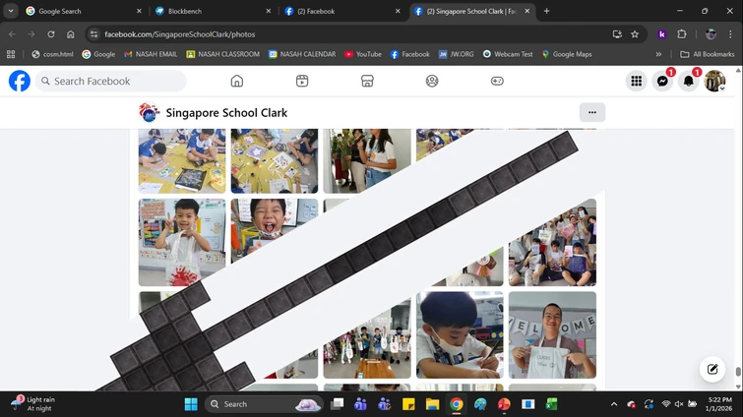The image size is (743, 417).
Task: Open YouTube bookmark
Action: 363,54
